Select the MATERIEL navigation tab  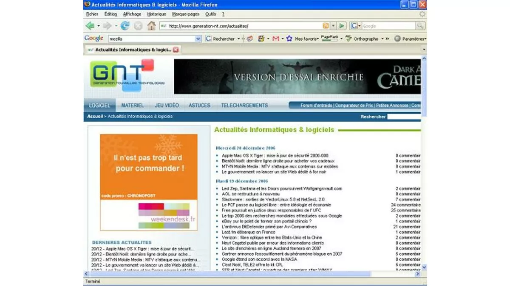coord(132,106)
